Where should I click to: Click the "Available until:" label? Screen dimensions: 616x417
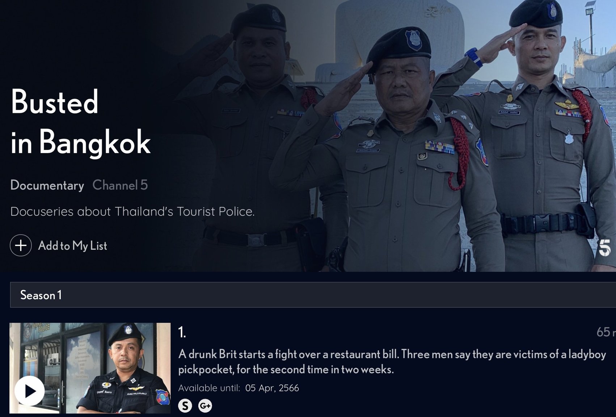coord(209,388)
